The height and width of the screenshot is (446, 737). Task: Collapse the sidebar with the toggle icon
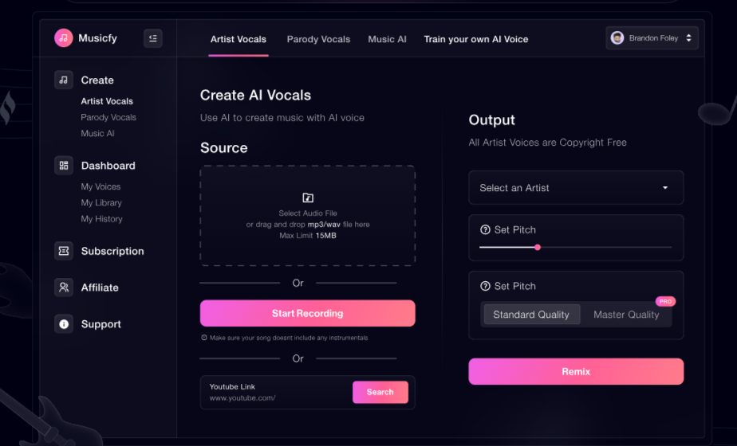click(153, 38)
